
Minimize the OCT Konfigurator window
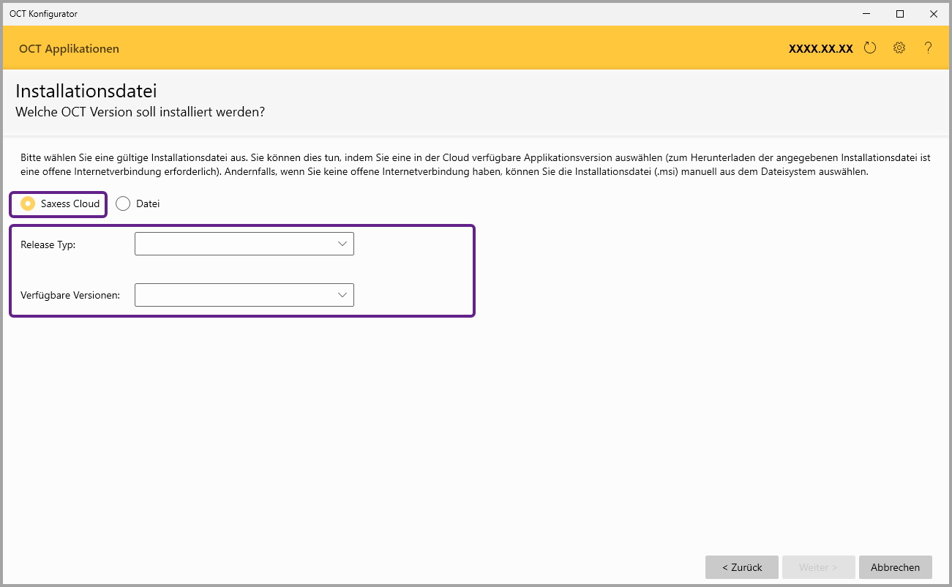(x=867, y=13)
